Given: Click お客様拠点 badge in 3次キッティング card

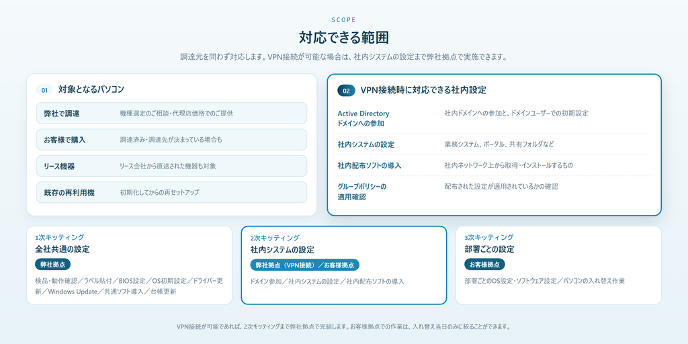Looking at the screenshot, I should click(x=484, y=265).
